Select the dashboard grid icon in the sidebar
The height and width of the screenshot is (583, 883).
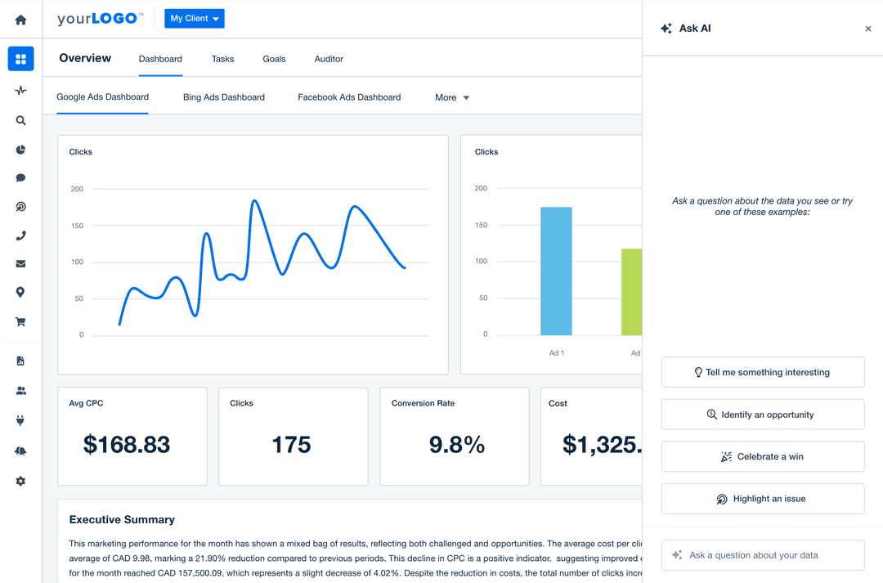[x=20, y=59]
